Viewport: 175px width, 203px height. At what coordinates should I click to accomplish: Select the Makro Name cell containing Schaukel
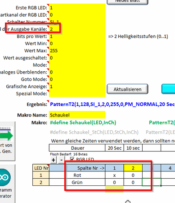77,115
